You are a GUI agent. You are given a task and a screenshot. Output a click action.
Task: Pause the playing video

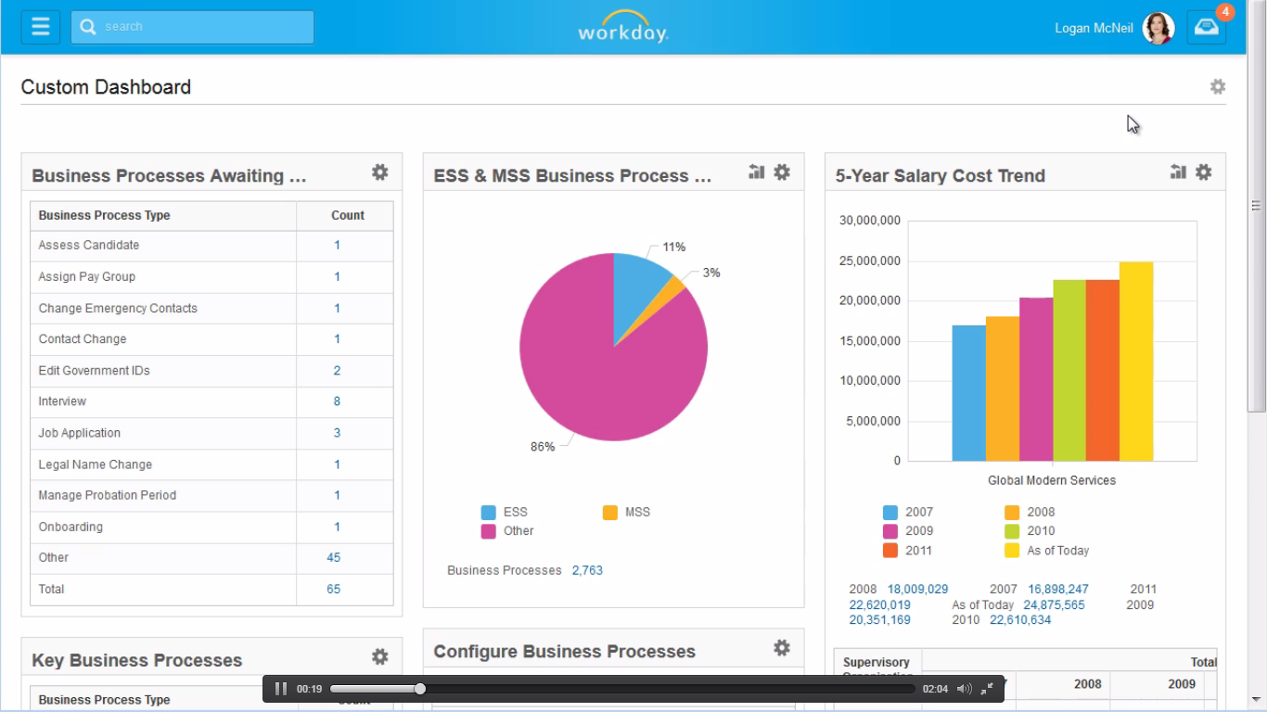(x=281, y=689)
